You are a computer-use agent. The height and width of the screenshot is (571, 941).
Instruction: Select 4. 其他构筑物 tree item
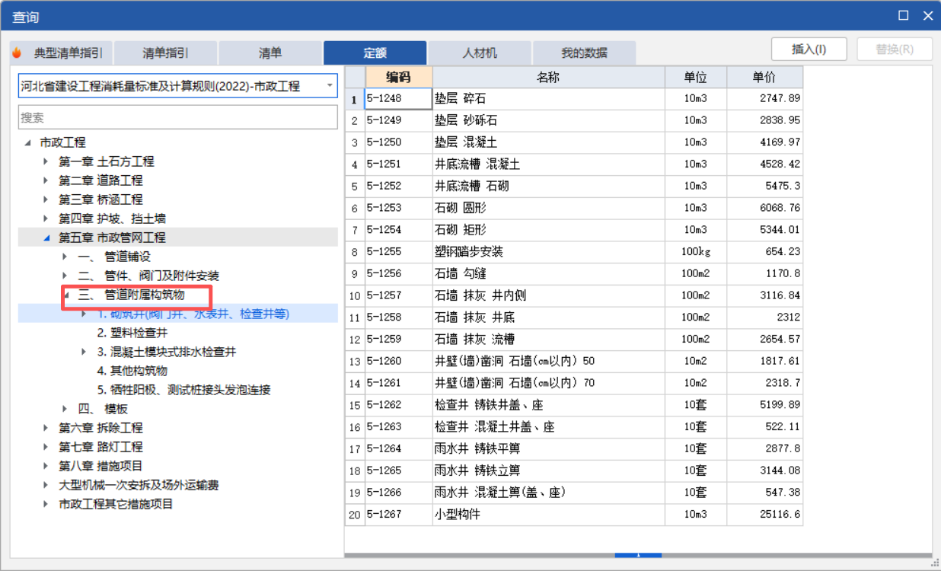tap(132, 371)
